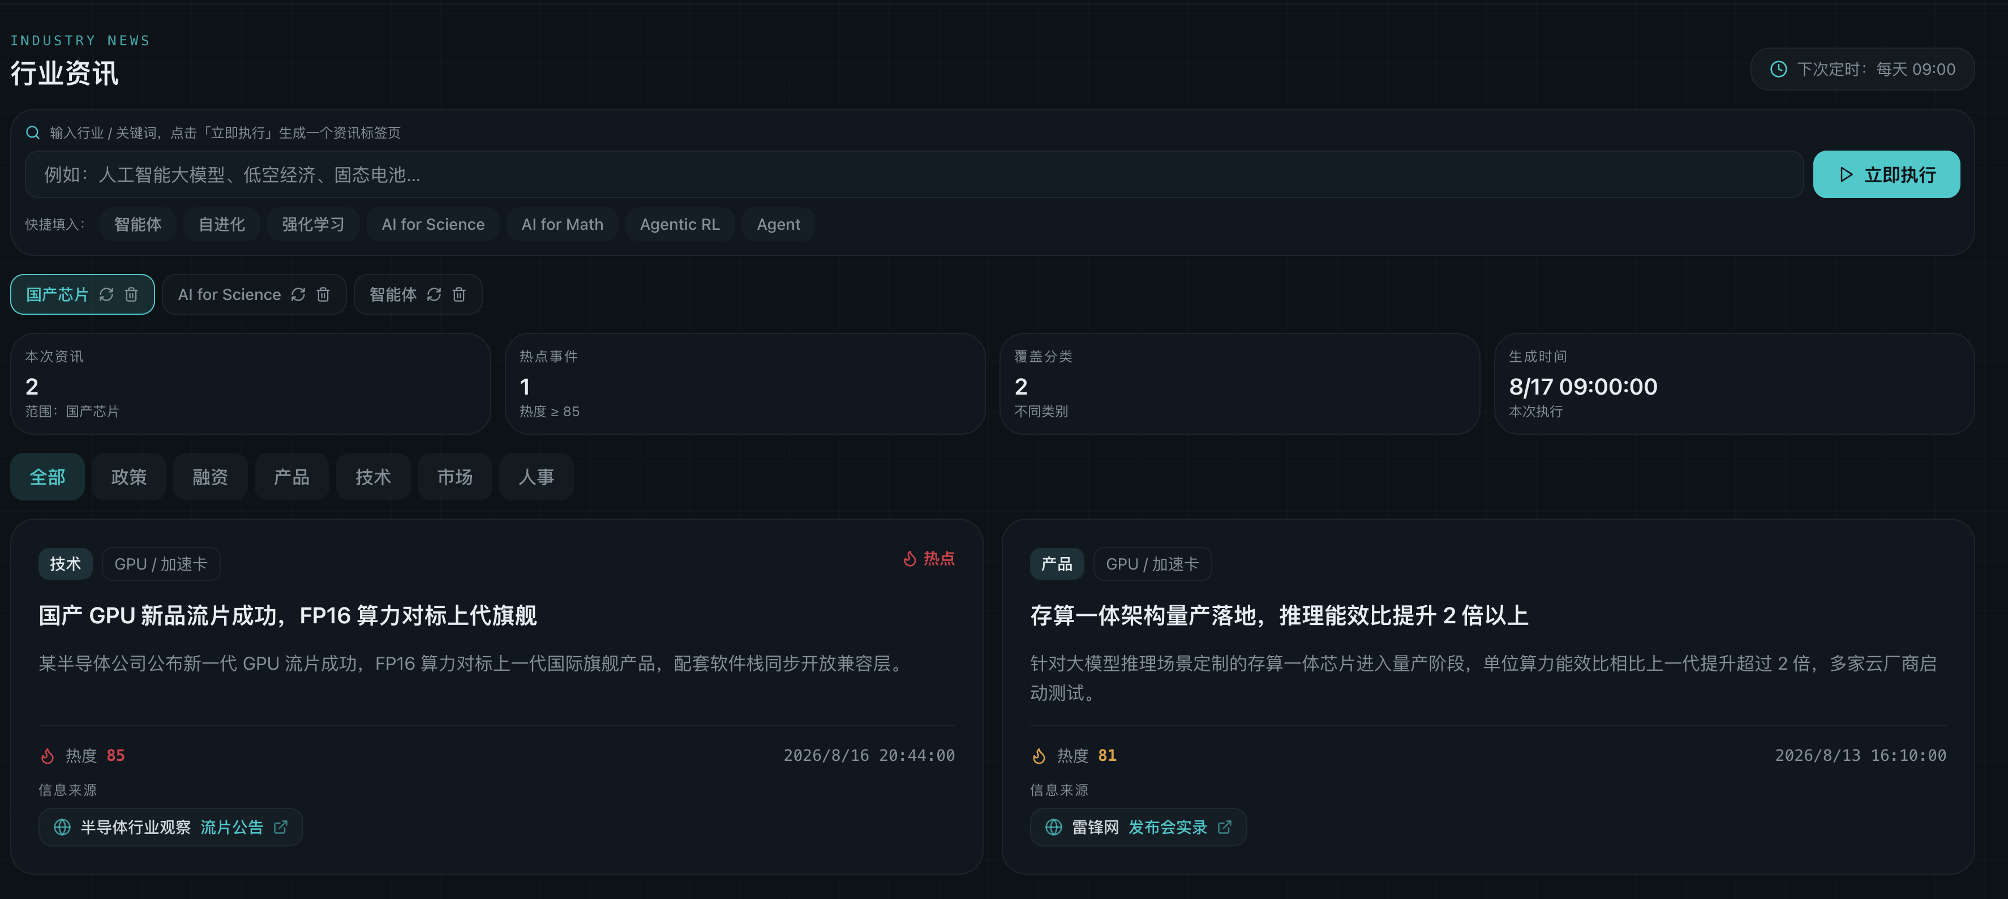Quick-fill the Agentic RL chip
The height and width of the screenshot is (899, 2008).
[680, 225]
